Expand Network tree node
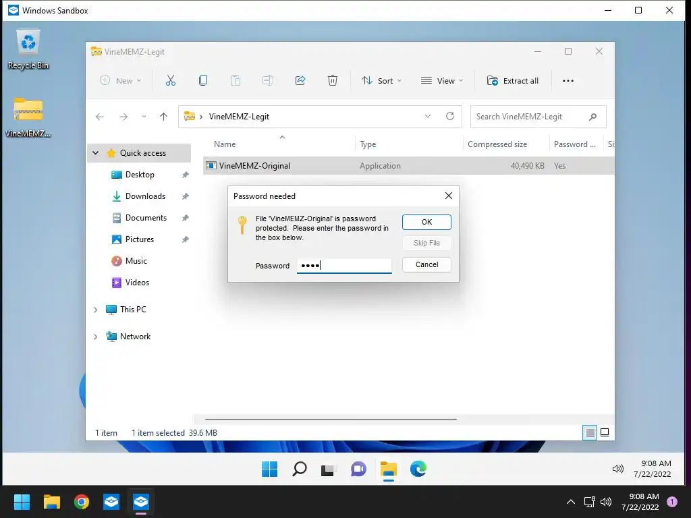 point(96,337)
